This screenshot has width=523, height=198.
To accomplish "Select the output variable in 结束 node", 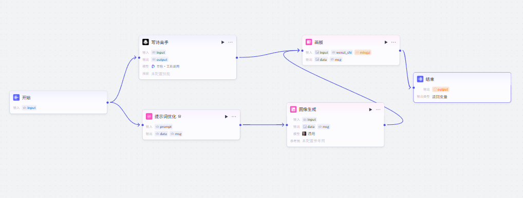I will point(441,90).
